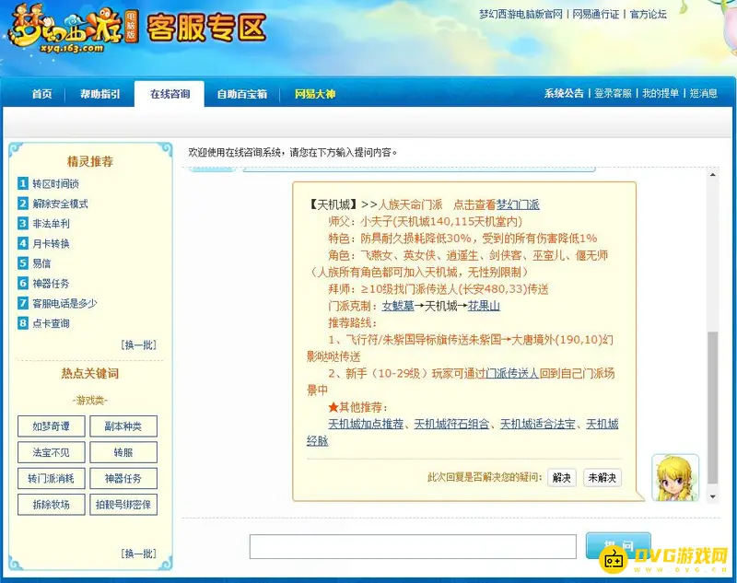Click the 法宝不见 keyword button

pos(52,452)
